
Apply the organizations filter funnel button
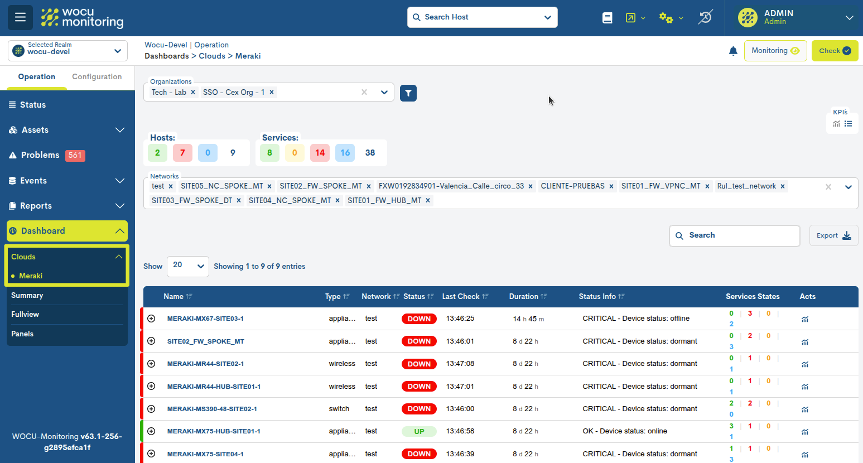[408, 93]
